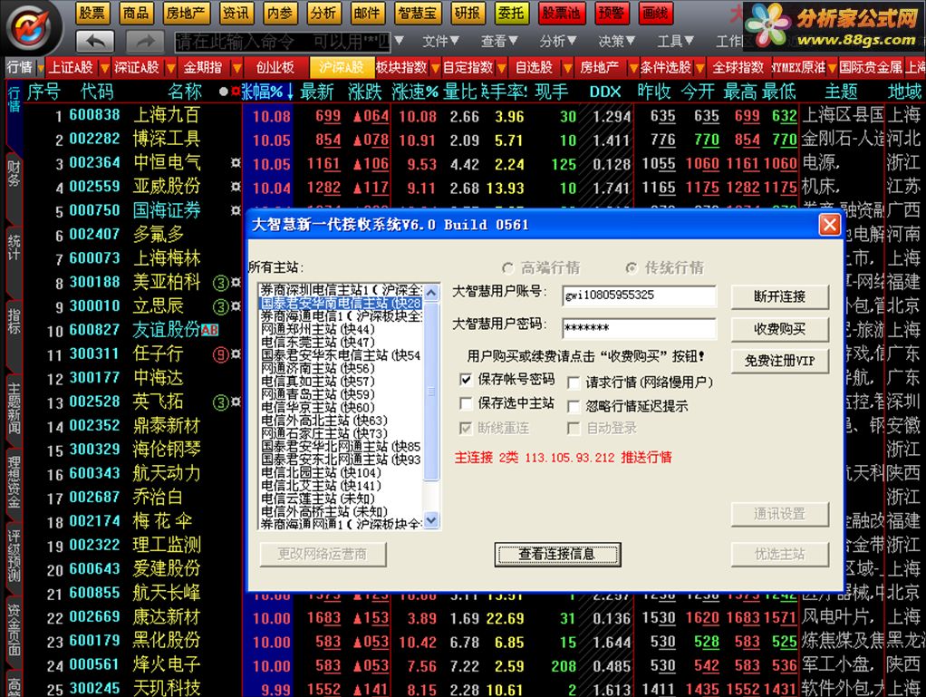Select stock row 002174 梅花伞
Screen dimensions: 926x697
[x=133, y=521]
